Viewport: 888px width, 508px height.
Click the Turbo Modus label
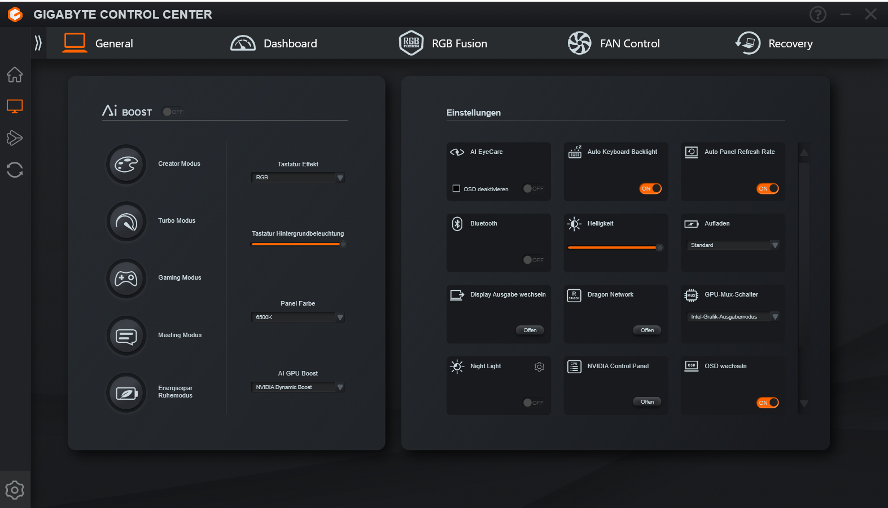coord(177,220)
